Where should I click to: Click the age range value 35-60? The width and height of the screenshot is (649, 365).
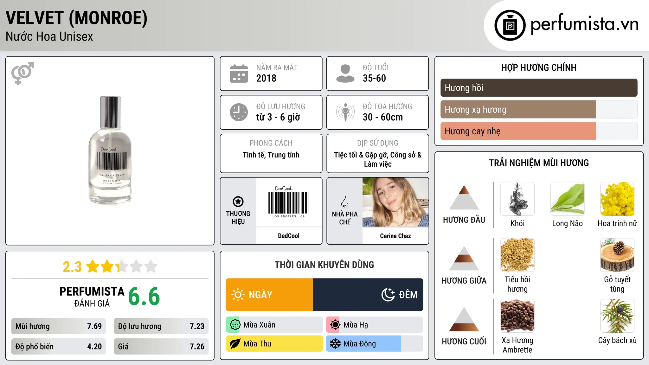pos(374,78)
